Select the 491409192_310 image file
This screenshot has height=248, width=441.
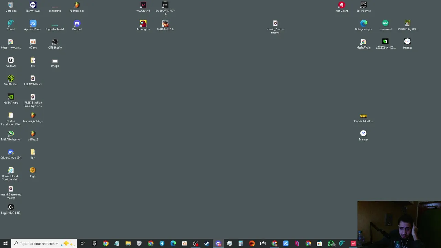coord(408,25)
